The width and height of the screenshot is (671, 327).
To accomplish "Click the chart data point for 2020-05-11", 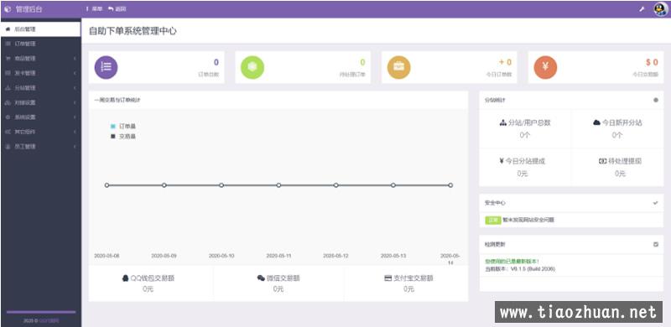I will point(278,185).
